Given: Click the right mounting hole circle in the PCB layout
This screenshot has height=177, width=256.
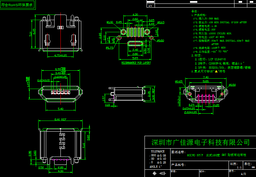Looking at the screenshot, I should 148,32.
